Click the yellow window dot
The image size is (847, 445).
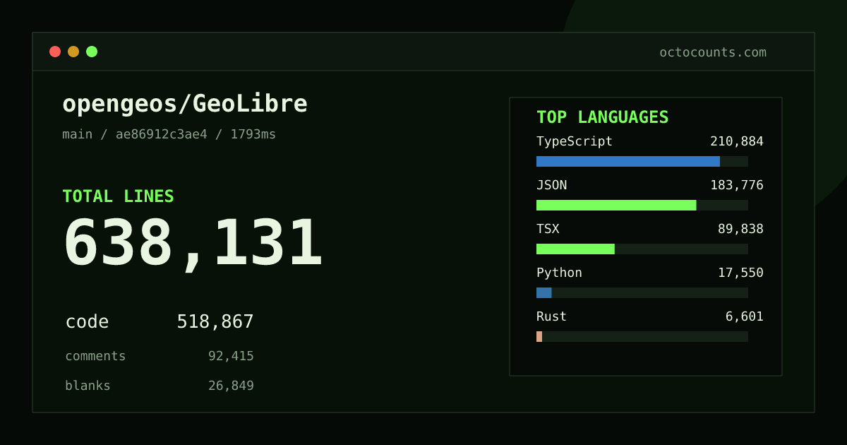(x=73, y=52)
